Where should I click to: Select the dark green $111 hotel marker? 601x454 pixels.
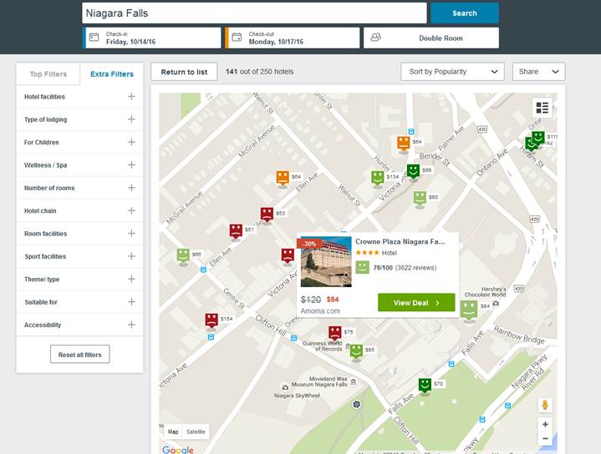537,138
